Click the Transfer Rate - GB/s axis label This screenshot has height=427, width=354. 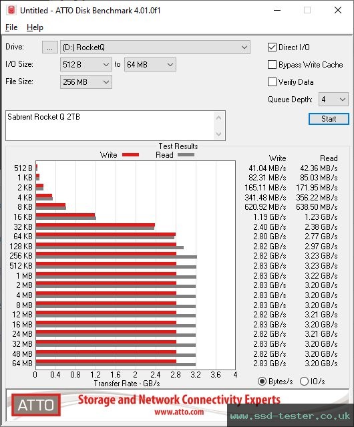(127, 384)
